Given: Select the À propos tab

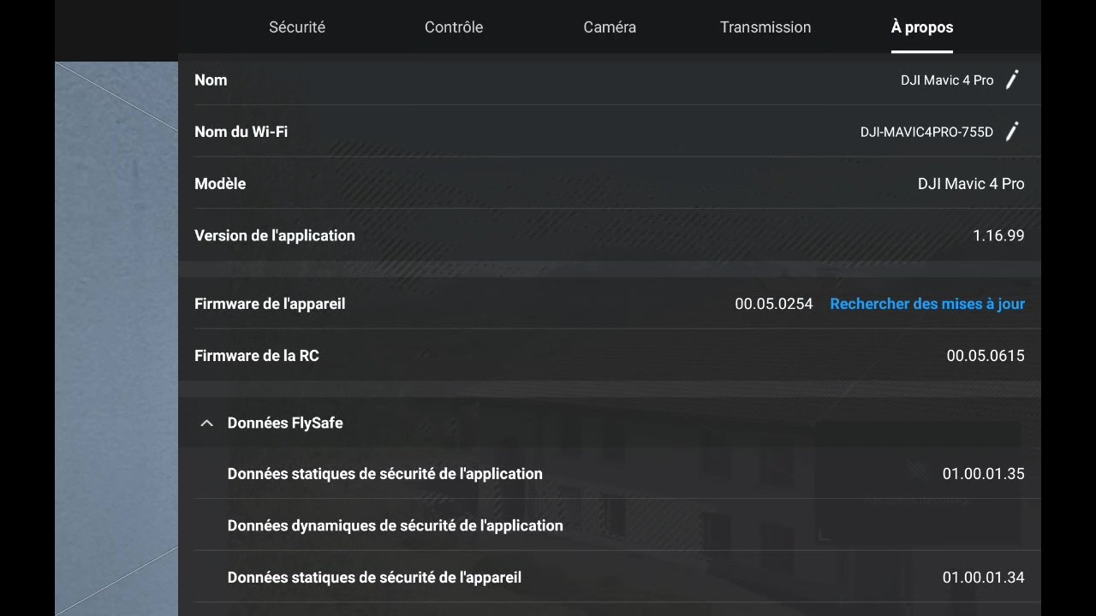Looking at the screenshot, I should 922,27.
